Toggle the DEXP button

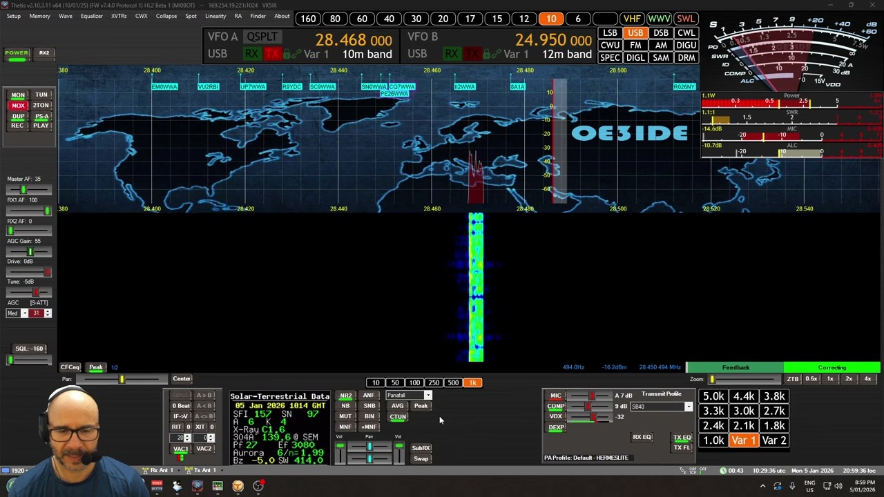point(556,427)
